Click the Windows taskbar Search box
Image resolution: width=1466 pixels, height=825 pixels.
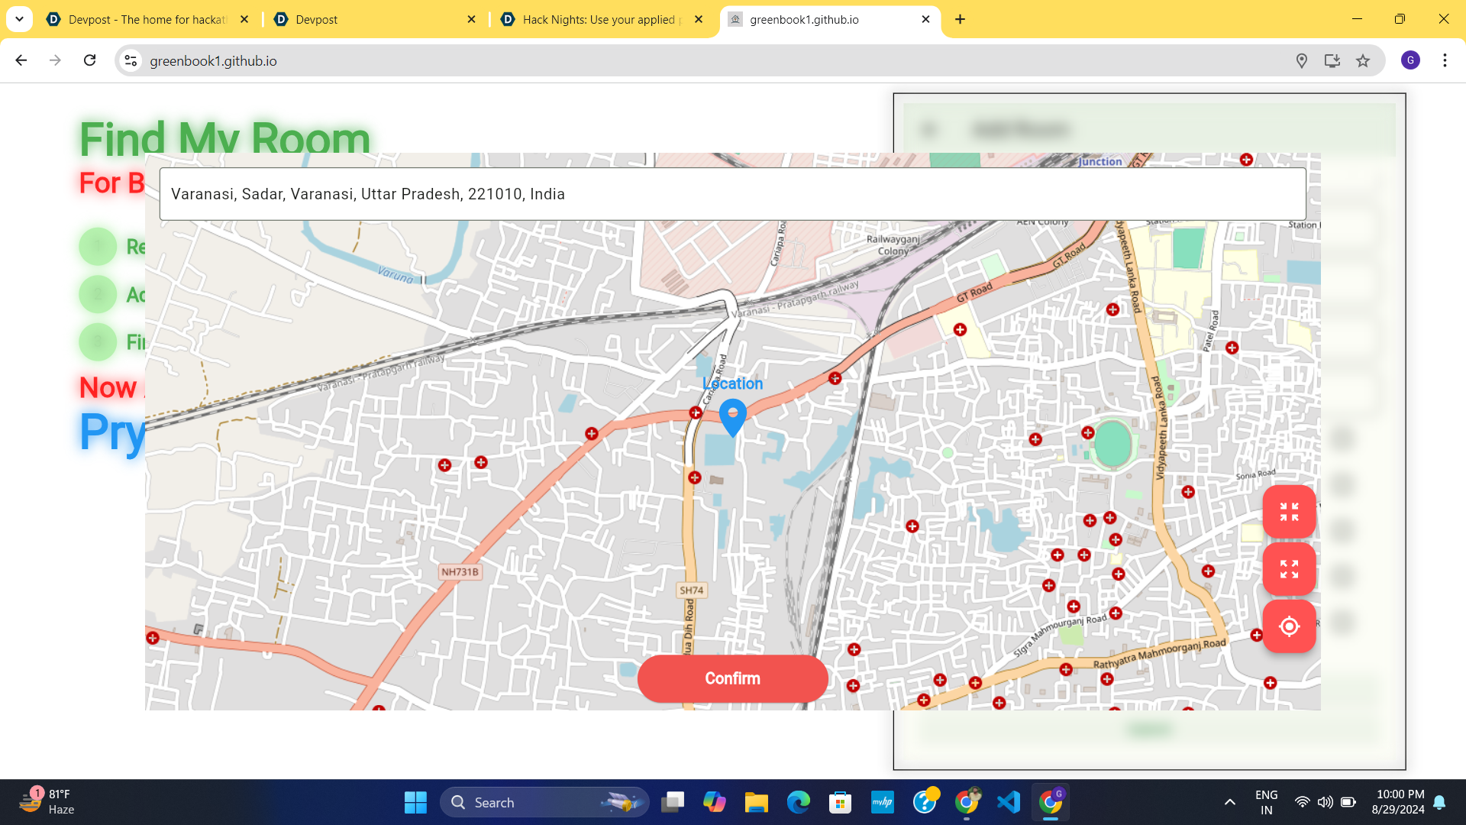[544, 802]
